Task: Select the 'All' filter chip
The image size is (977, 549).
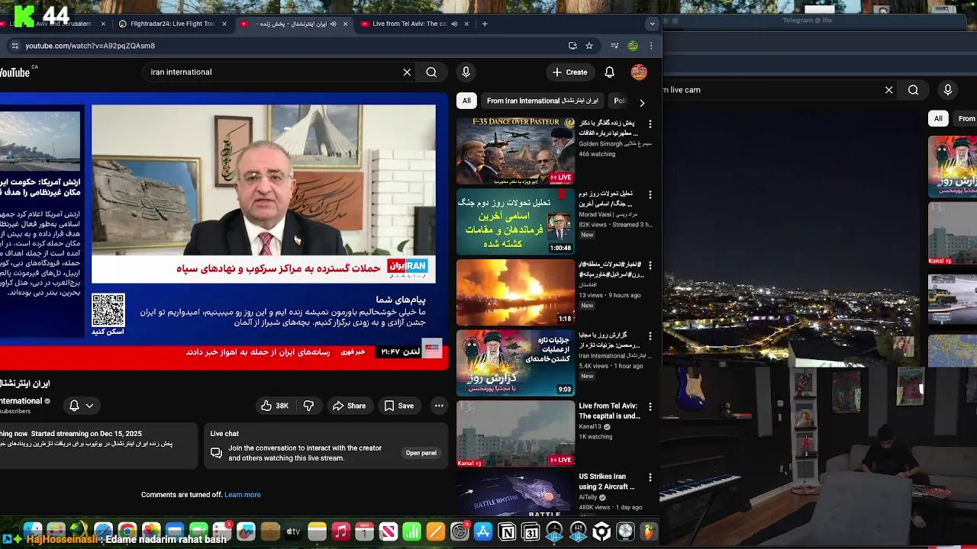Action: coord(466,101)
